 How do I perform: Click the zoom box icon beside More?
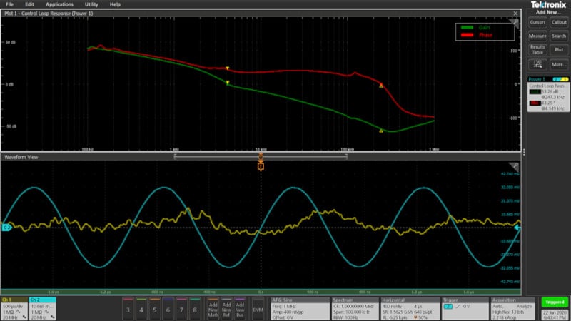coord(537,64)
